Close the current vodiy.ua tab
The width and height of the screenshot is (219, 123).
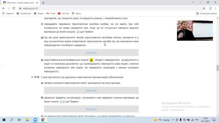click(37, 3)
